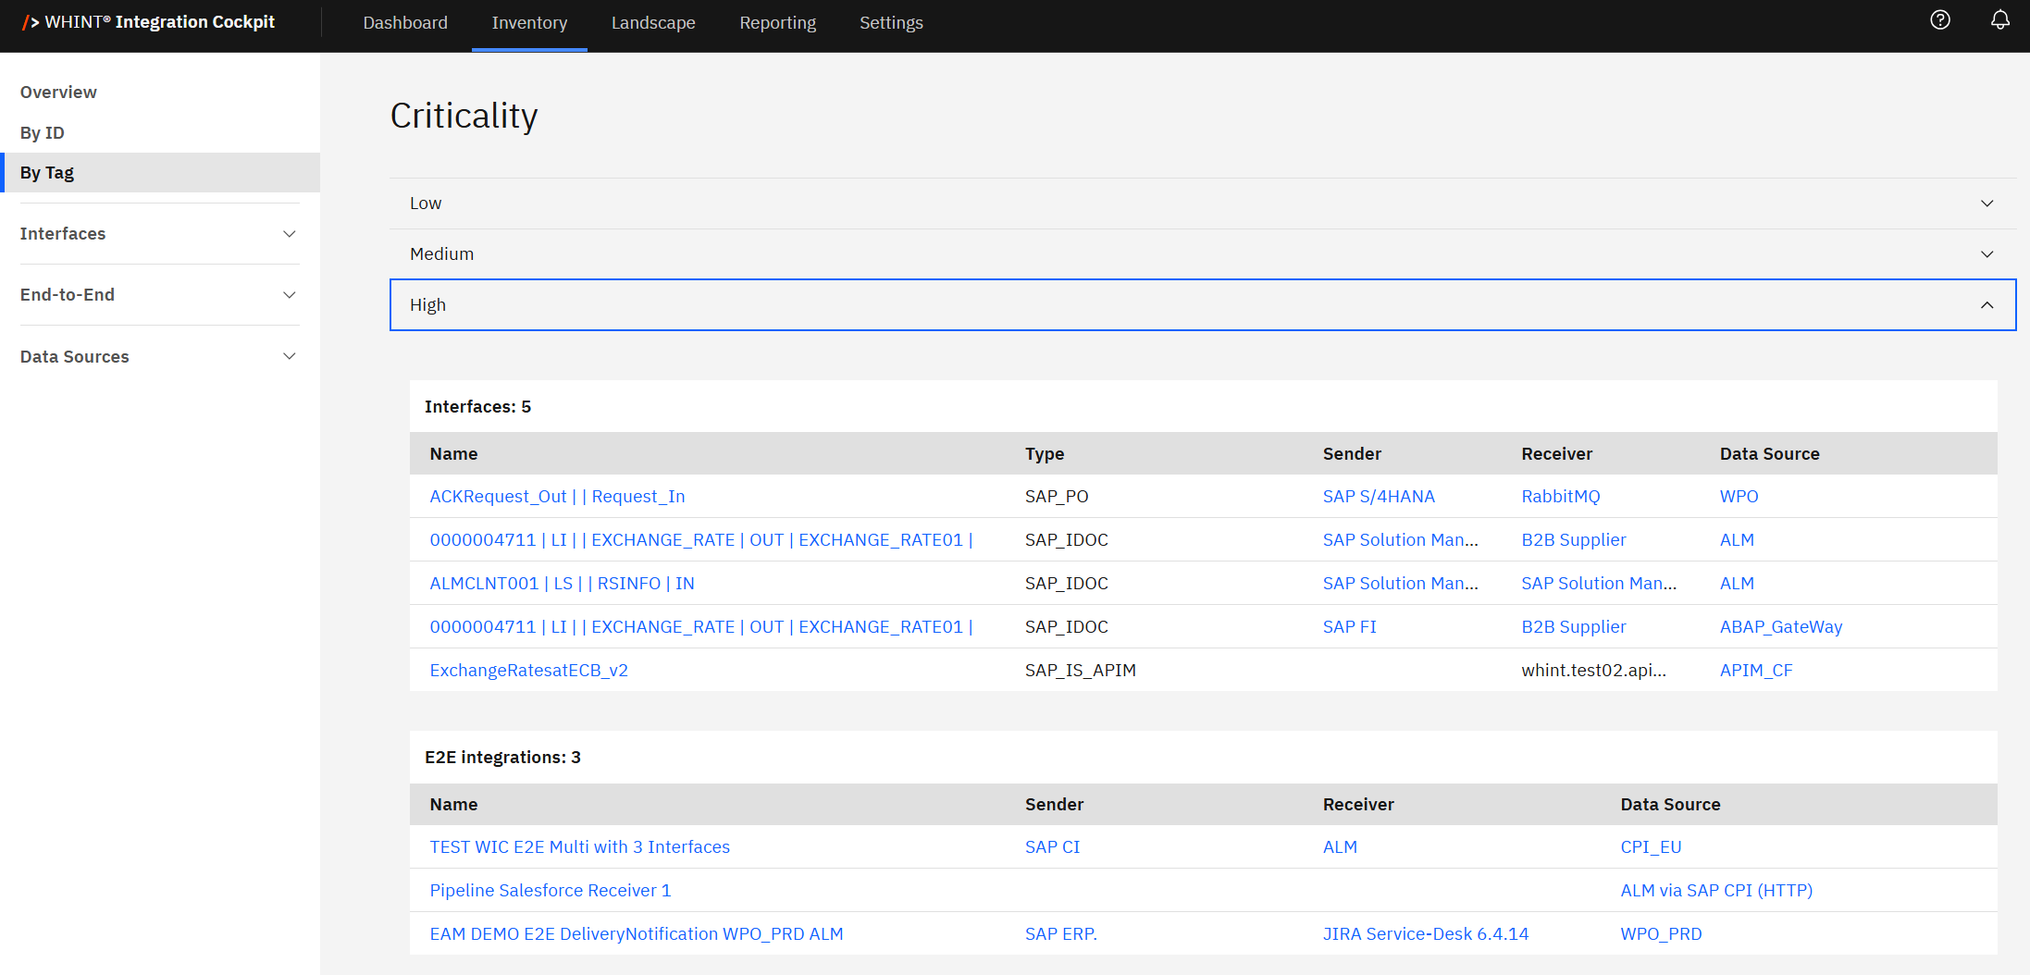Screen dimensions: 2030x975
Task: Select Overview in the sidebar
Action: (58, 93)
